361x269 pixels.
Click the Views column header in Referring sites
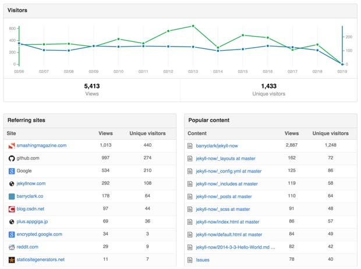[105, 133]
